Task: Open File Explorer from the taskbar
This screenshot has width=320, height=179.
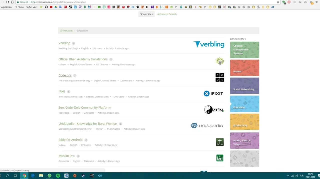Action: [41, 176]
